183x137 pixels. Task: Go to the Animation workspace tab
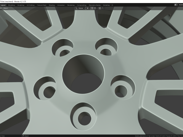coord(61,5)
